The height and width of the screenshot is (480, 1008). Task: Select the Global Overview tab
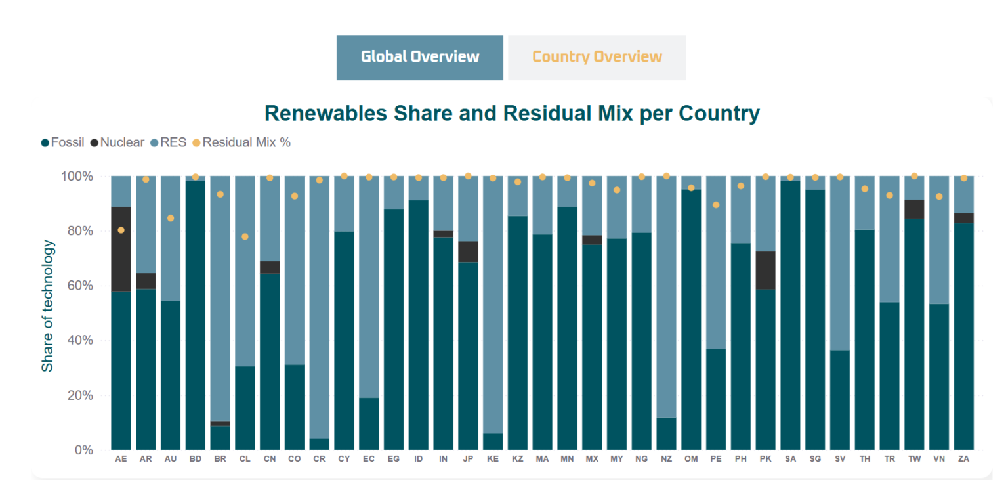[x=419, y=57]
